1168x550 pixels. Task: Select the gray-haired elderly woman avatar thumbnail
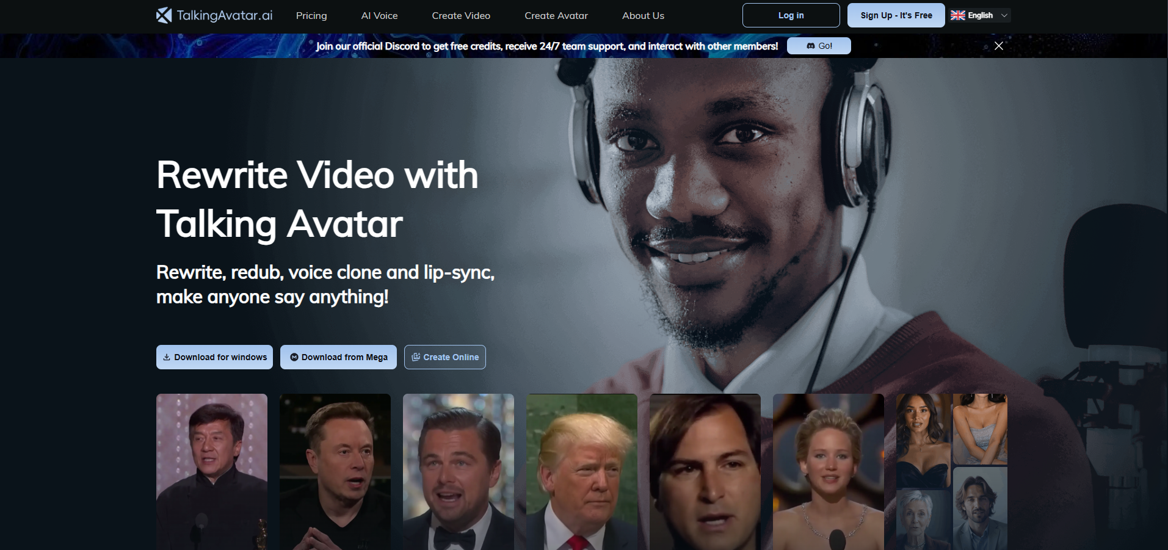coord(922,519)
